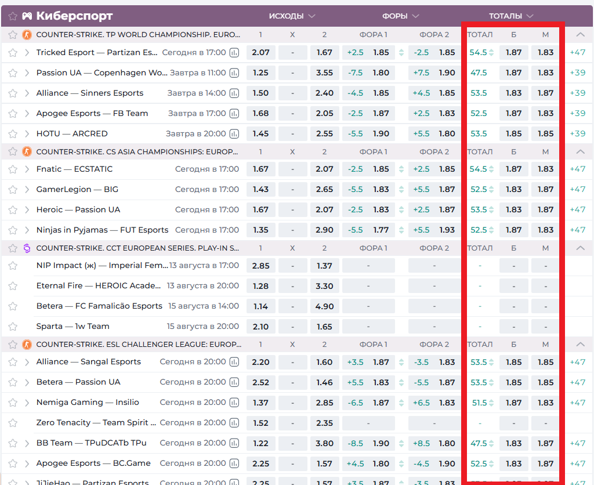This screenshot has width=594, height=485.
Task: Pick total under 53.5 for HOTU — ARCRED
Action: click(545, 134)
